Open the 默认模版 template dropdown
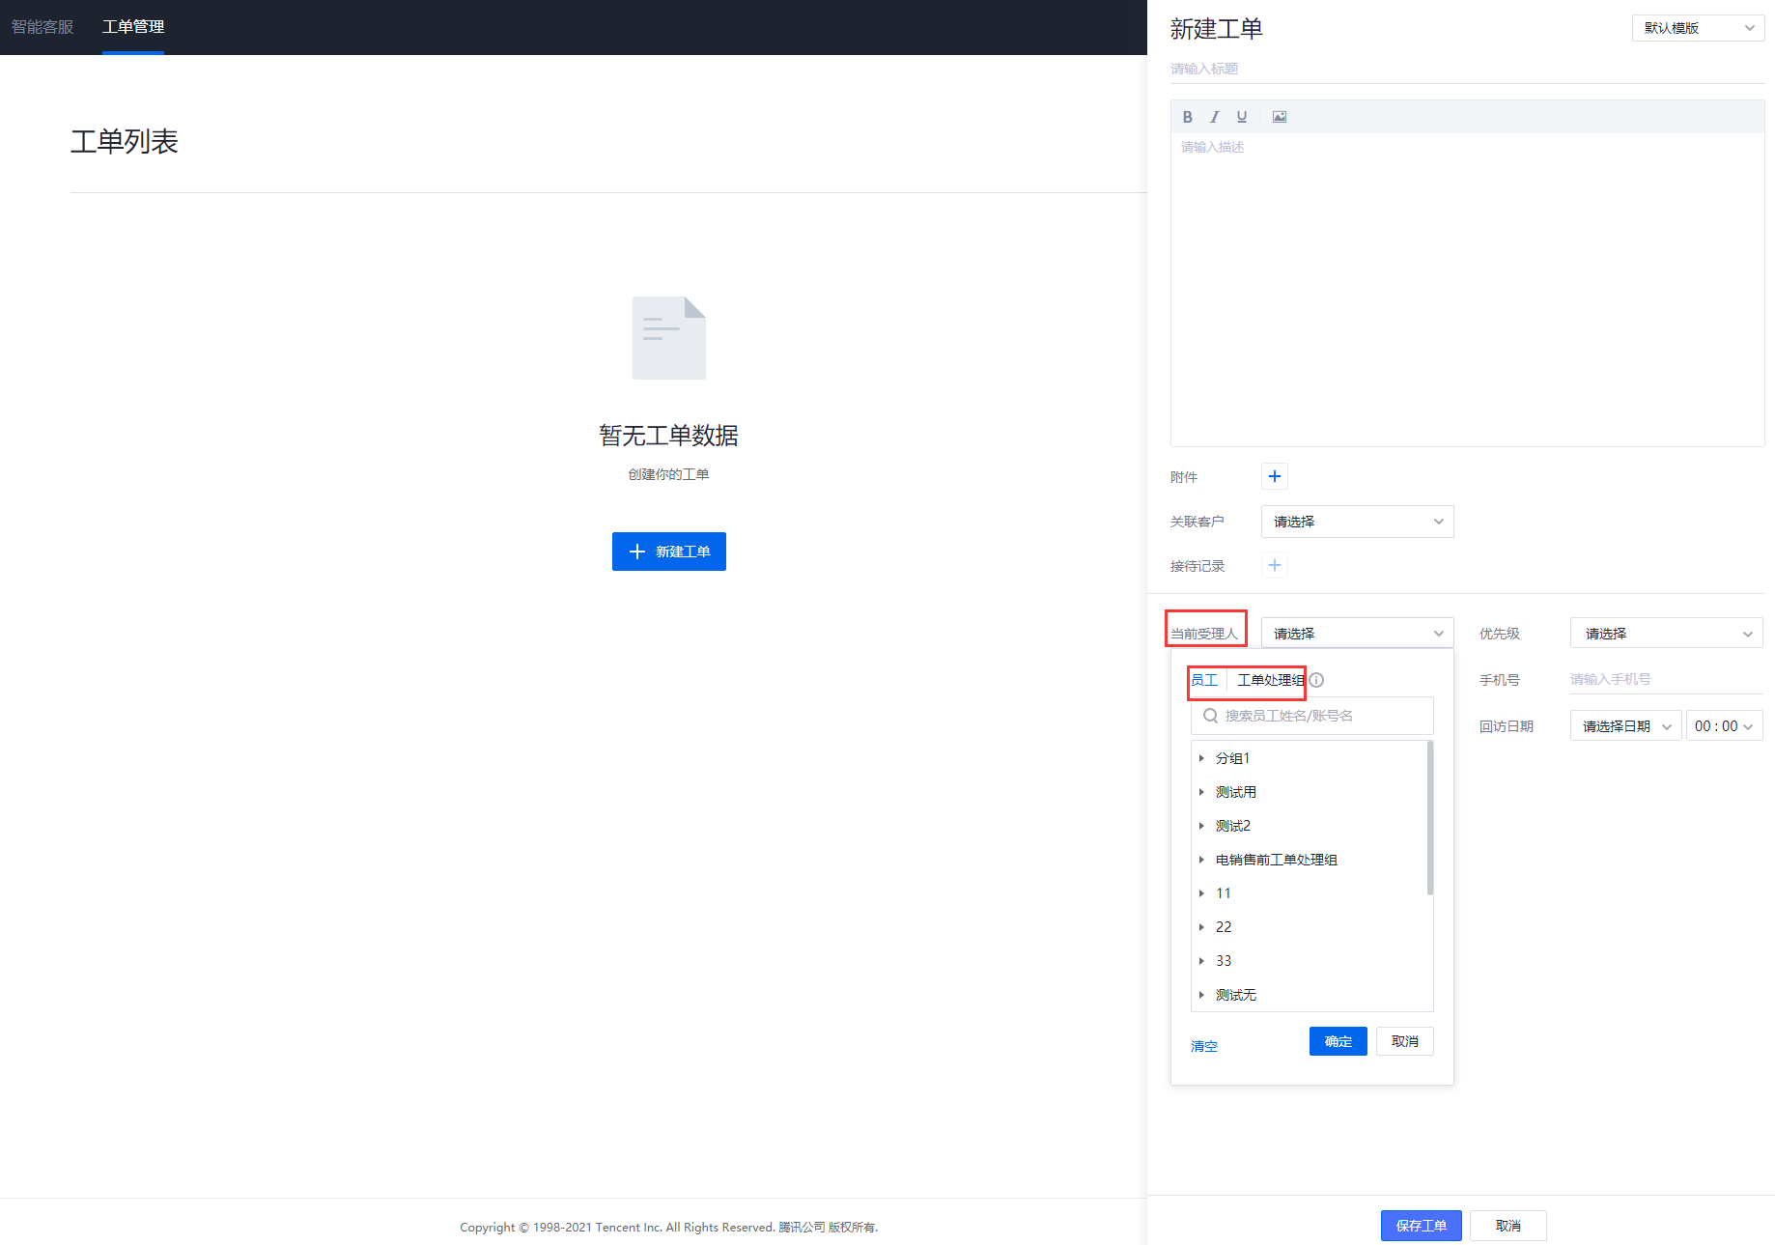The height and width of the screenshot is (1245, 1775). click(x=1698, y=28)
